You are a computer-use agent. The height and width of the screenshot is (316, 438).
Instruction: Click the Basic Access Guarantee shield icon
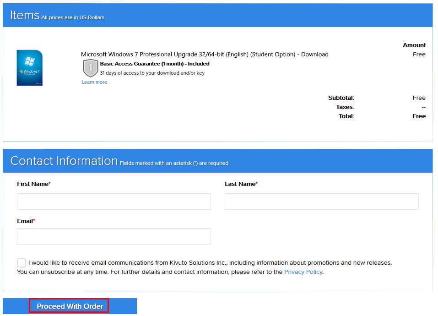pyautogui.click(x=90, y=68)
